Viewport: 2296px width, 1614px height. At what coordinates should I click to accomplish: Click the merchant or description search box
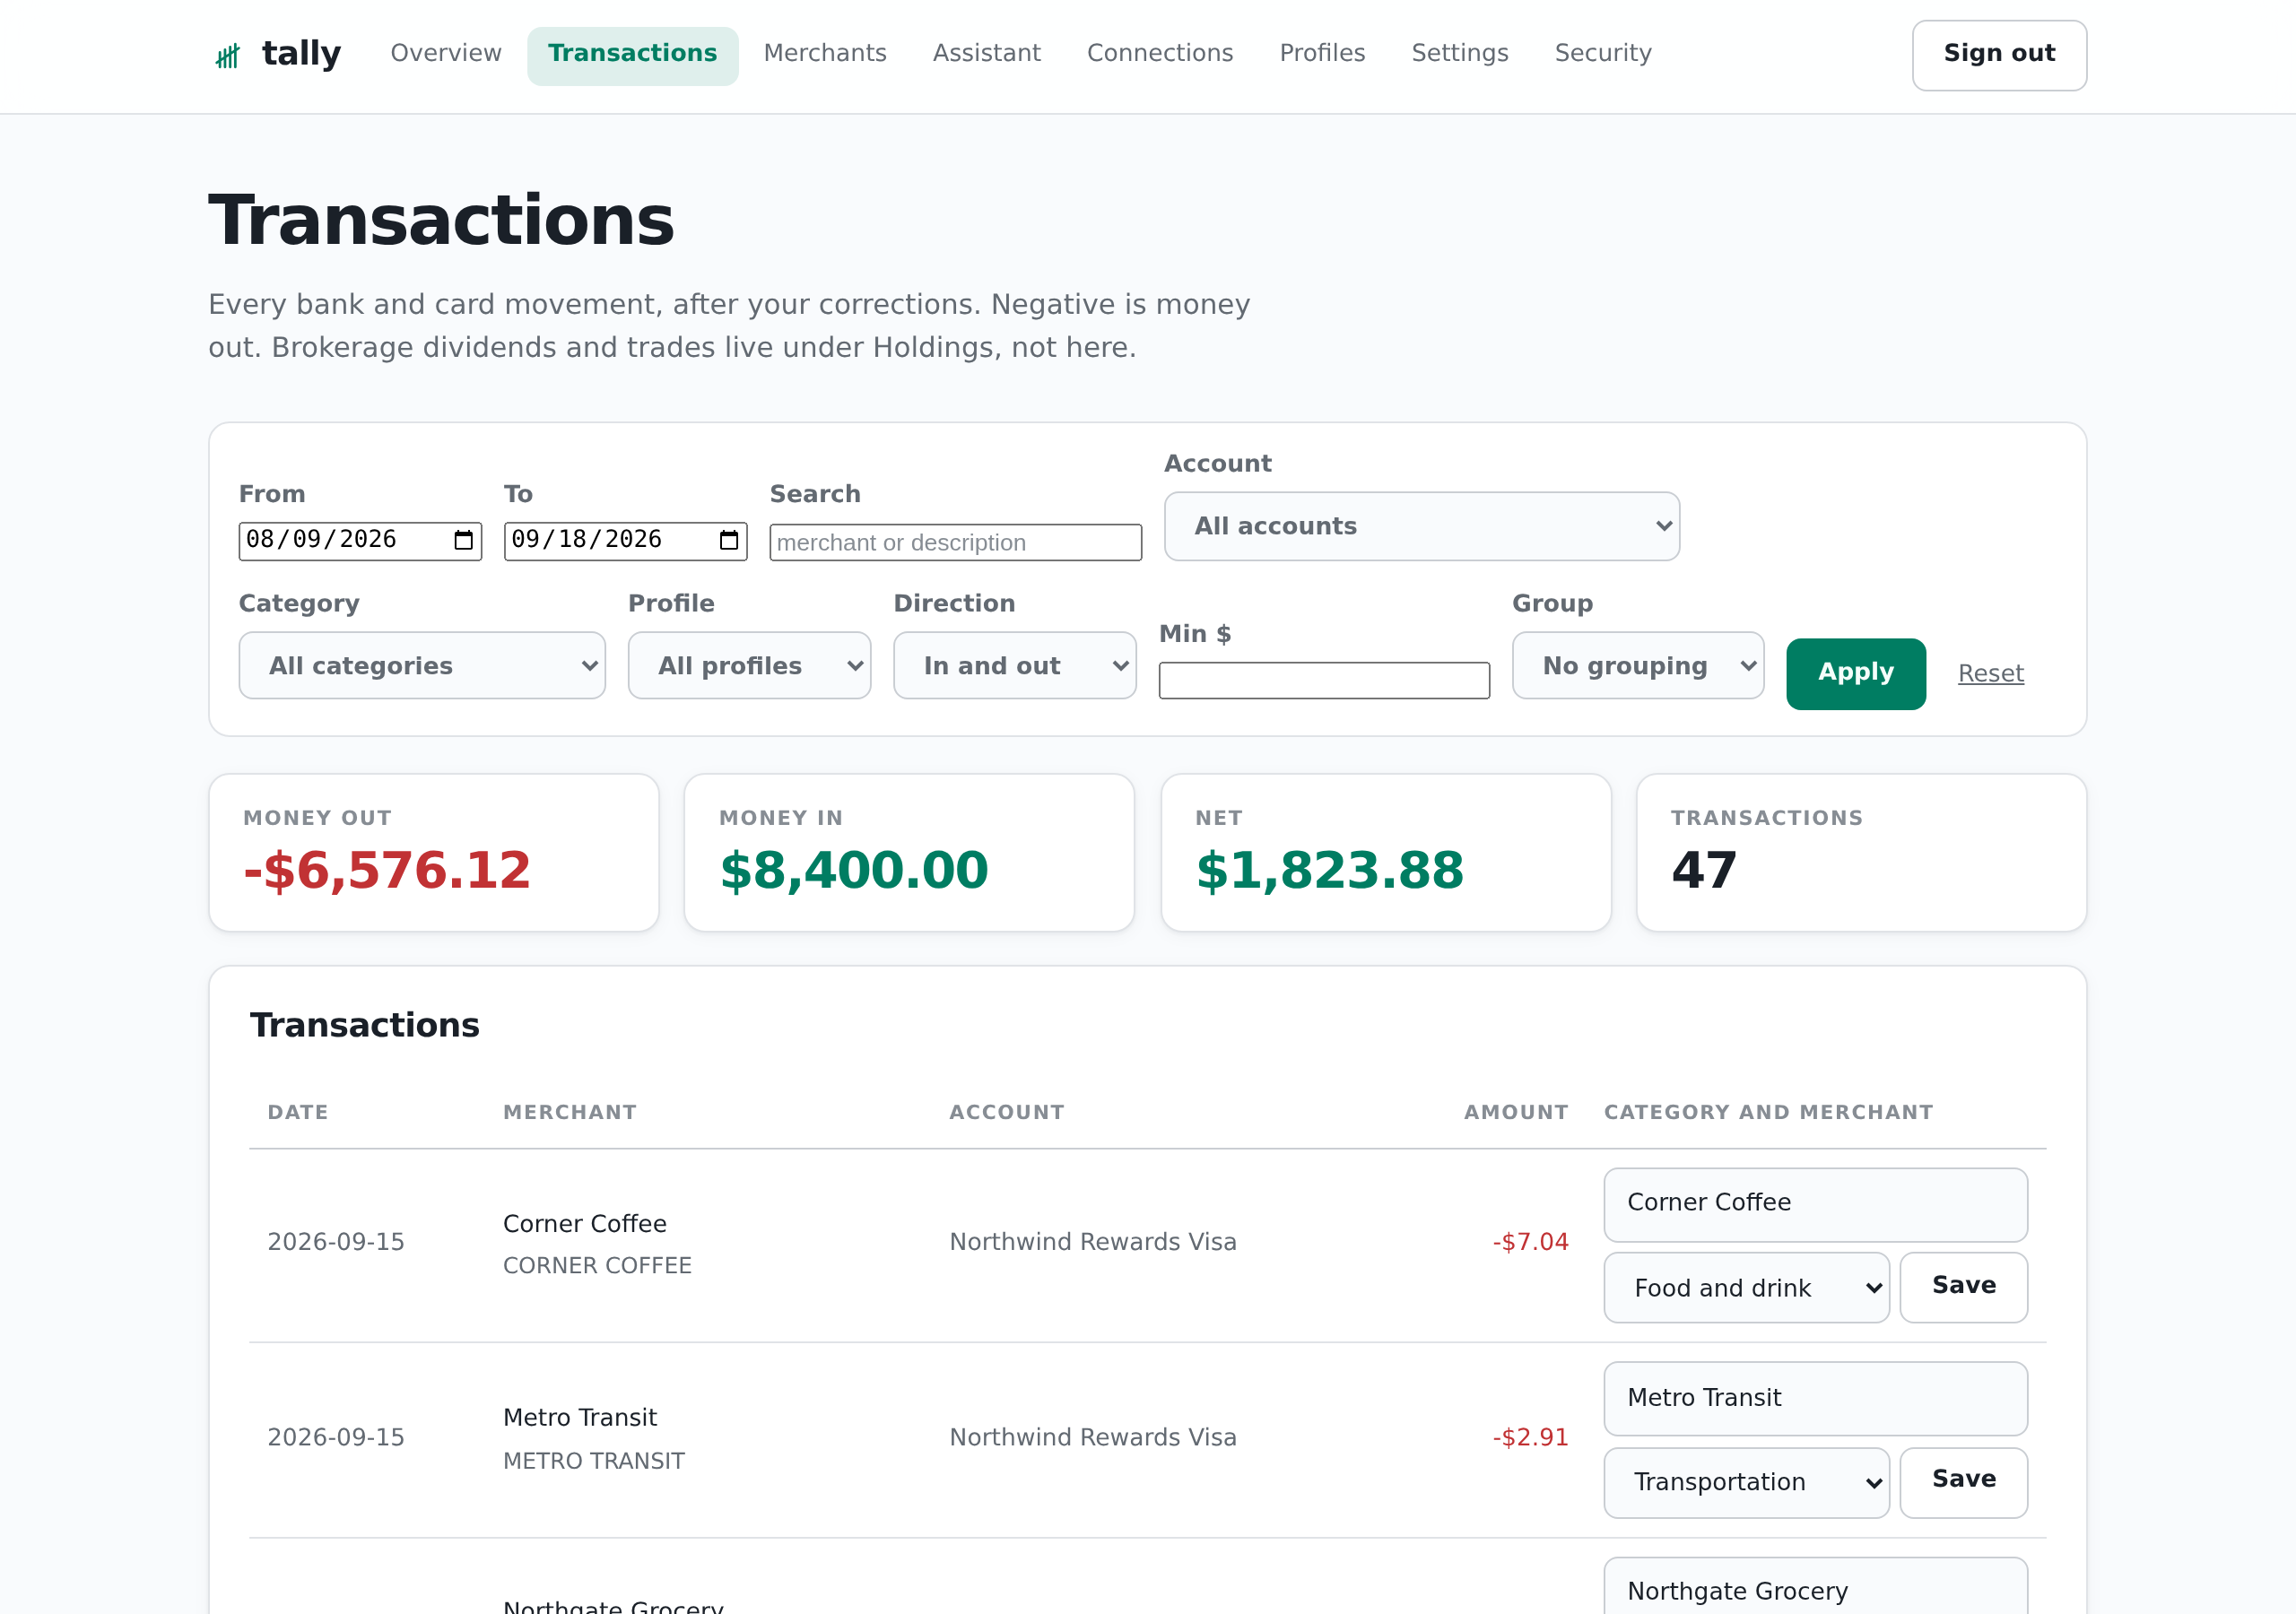(956, 543)
